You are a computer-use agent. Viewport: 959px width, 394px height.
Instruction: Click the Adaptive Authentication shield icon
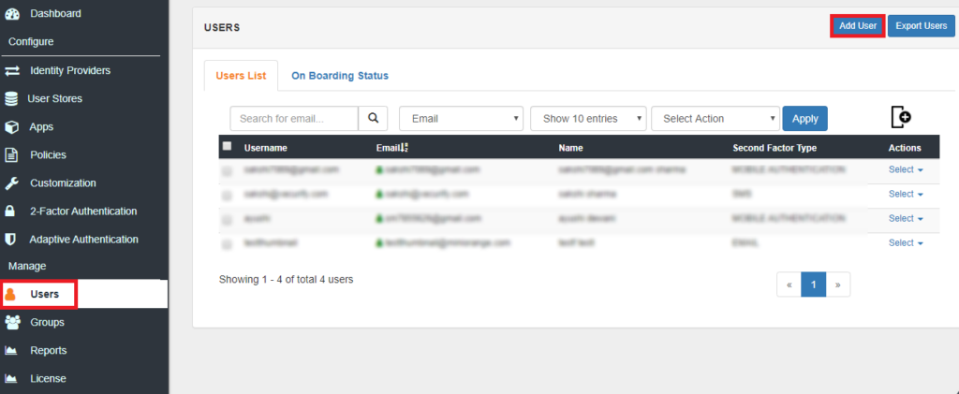click(x=10, y=239)
